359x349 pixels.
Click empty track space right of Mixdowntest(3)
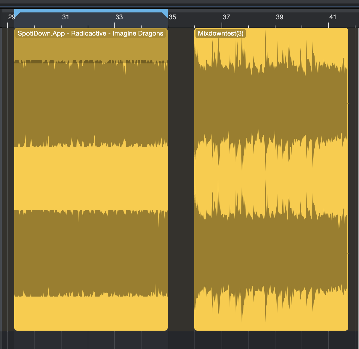[353, 178]
